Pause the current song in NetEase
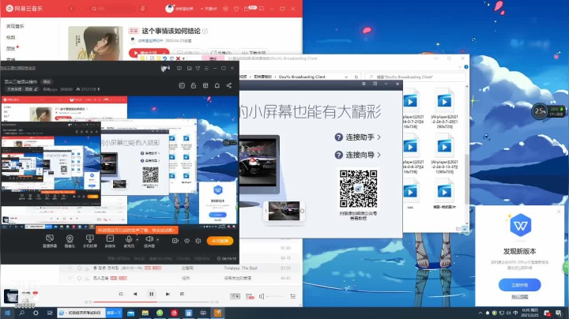569x319 pixels. (151, 294)
